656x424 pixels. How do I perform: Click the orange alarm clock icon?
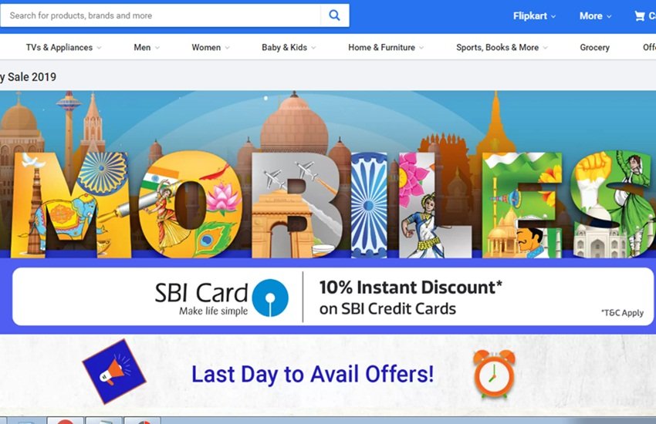point(494,373)
